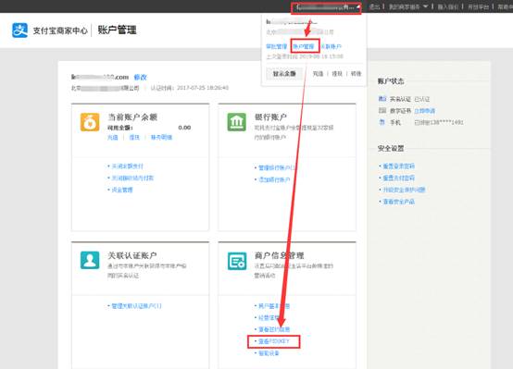Click the orange money bag balance icon
This screenshot has width=513, height=369.
[90, 122]
